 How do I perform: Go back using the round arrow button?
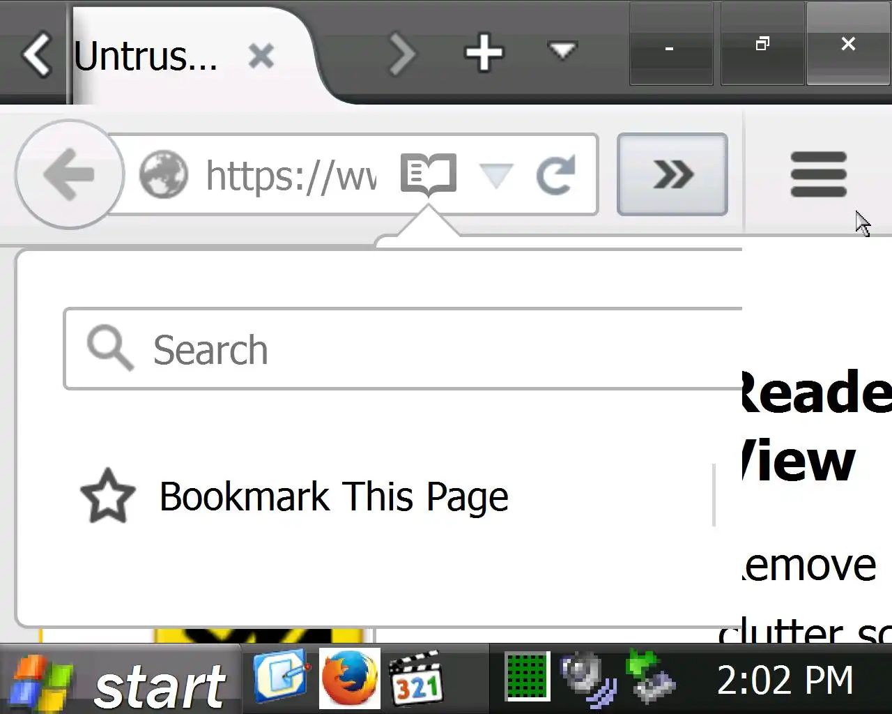[x=69, y=174]
